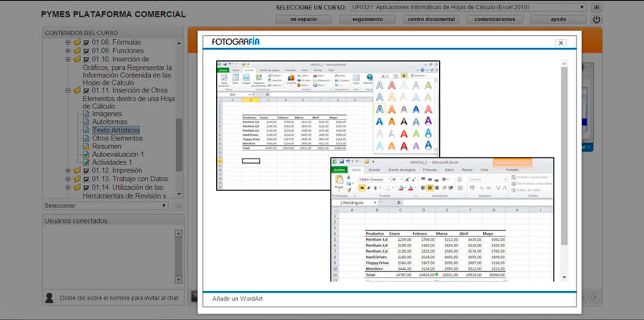
Task: Click scroll-up arrow of course contents tree
Action: (179, 43)
